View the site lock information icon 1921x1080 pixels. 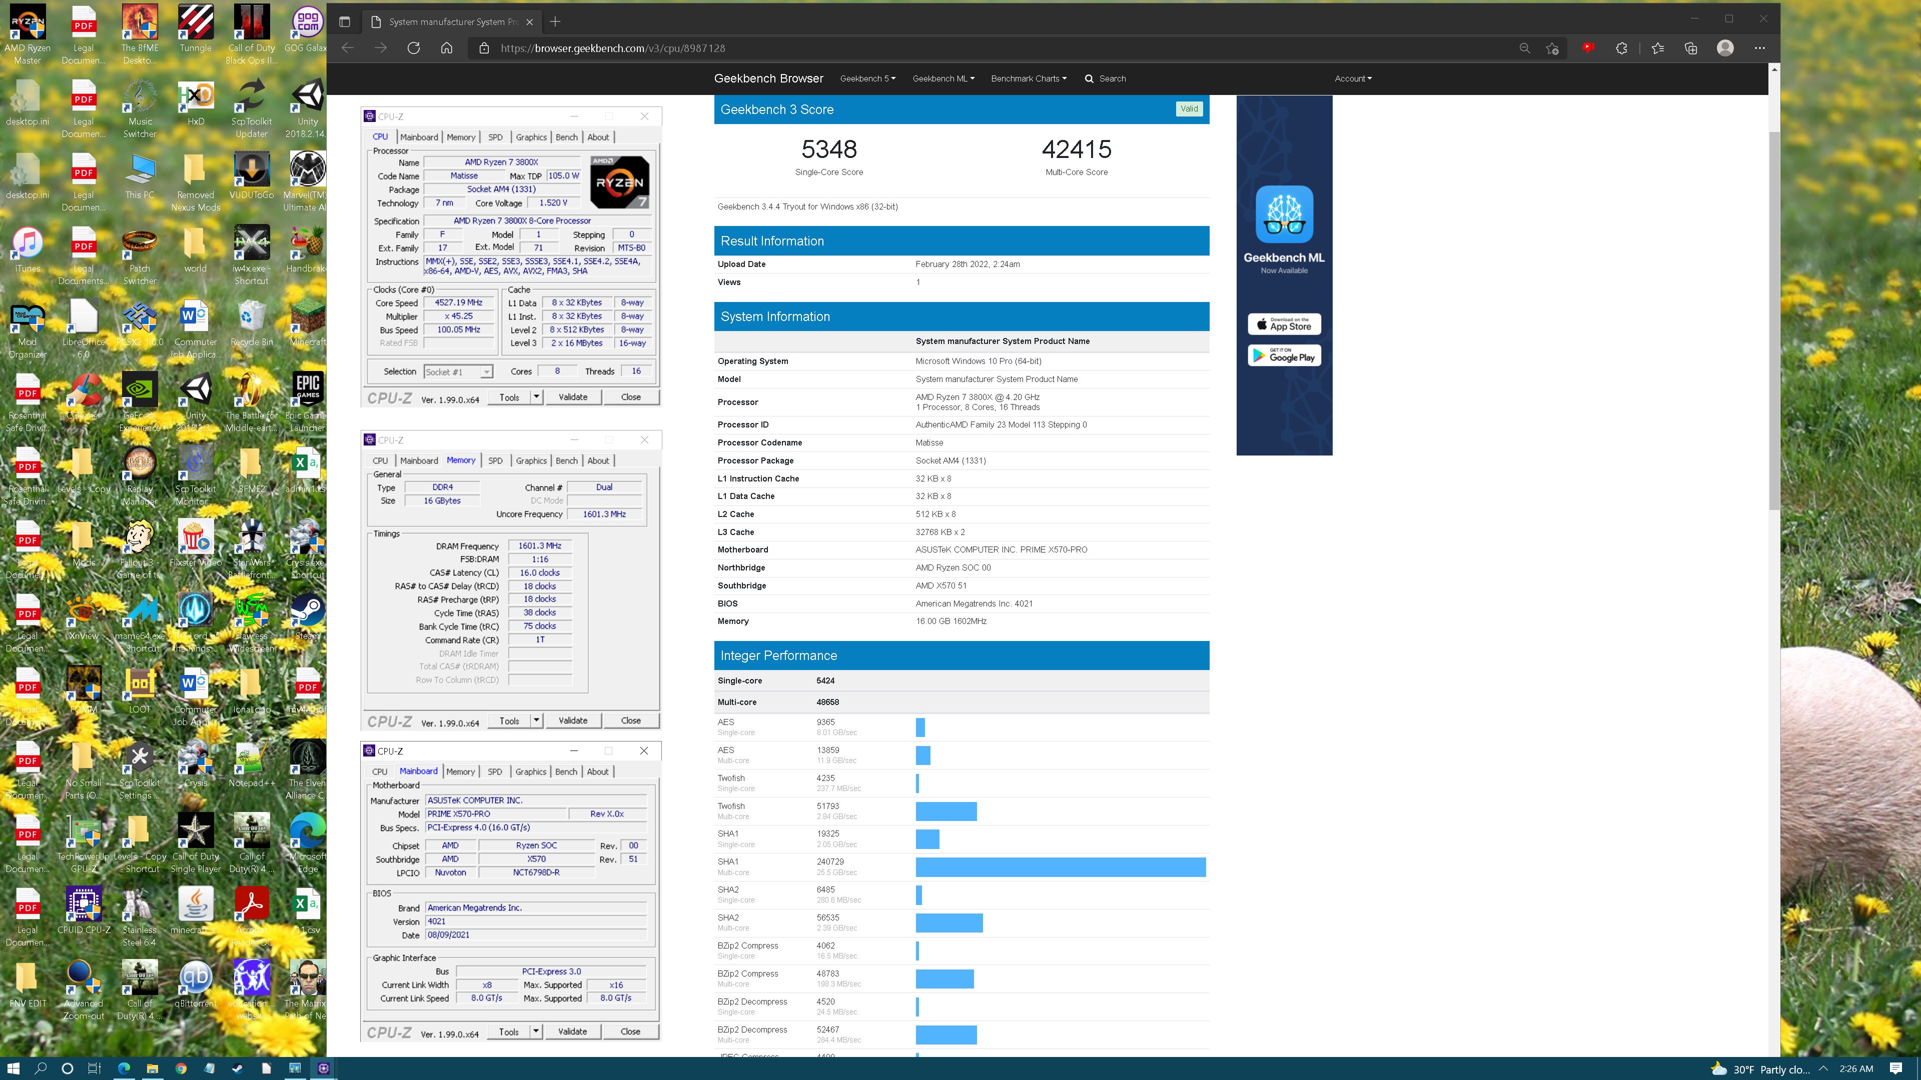[484, 47]
